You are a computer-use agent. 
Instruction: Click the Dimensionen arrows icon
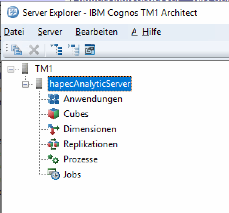pos(54,129)
